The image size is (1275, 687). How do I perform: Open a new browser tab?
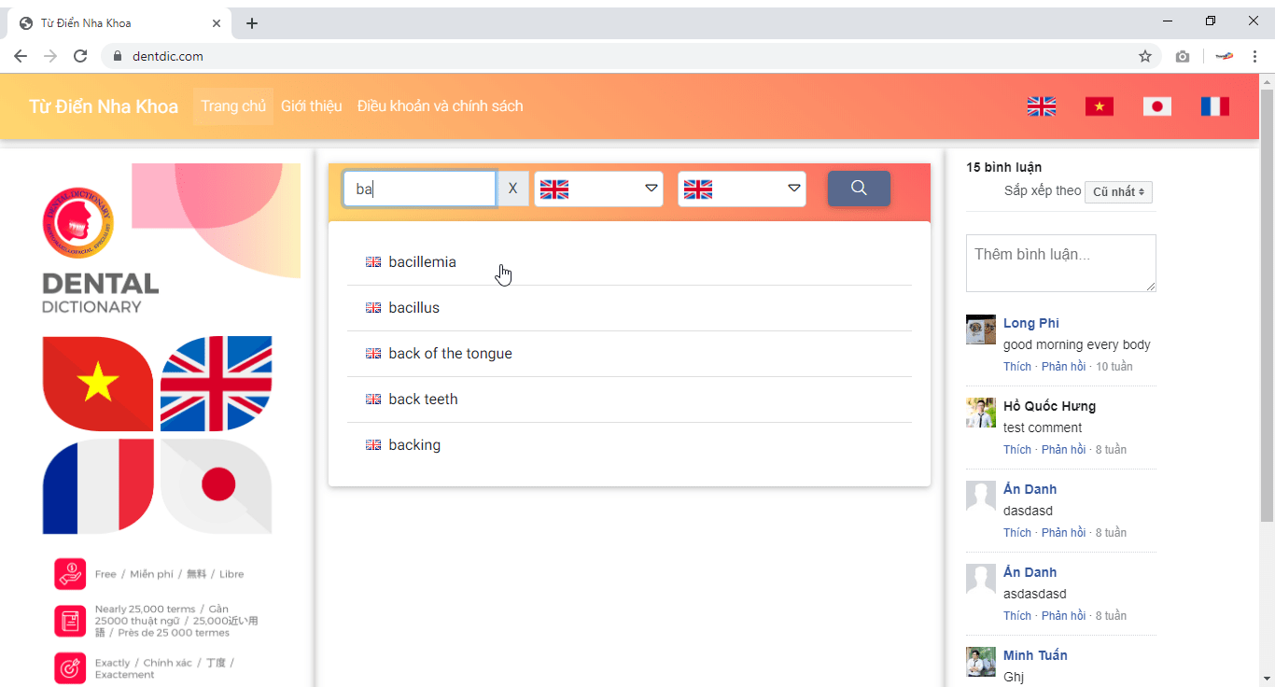[252, 23]
